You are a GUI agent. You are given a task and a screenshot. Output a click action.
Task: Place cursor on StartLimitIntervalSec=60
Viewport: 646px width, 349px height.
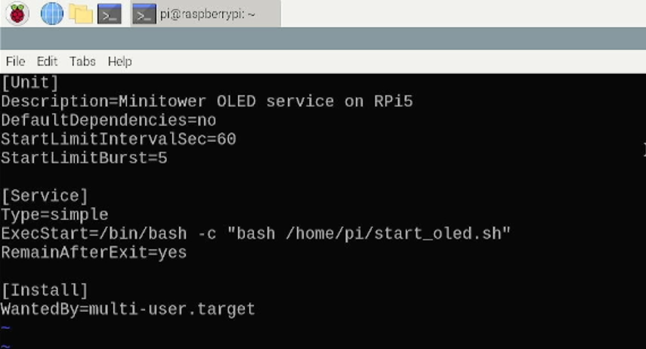(x=119, y=139)
